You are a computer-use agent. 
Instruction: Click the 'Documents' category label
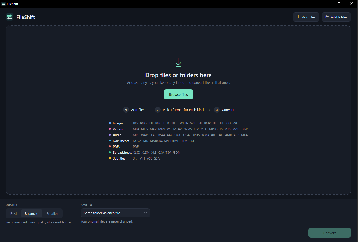coord(121,141)
